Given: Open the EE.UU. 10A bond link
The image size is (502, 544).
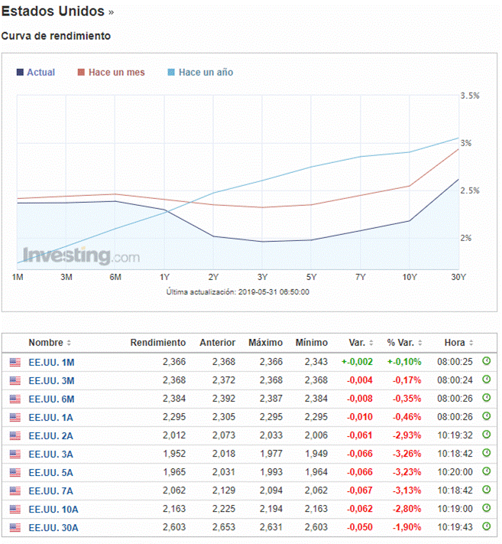Looking at the screenshot, I should [53, 509].
